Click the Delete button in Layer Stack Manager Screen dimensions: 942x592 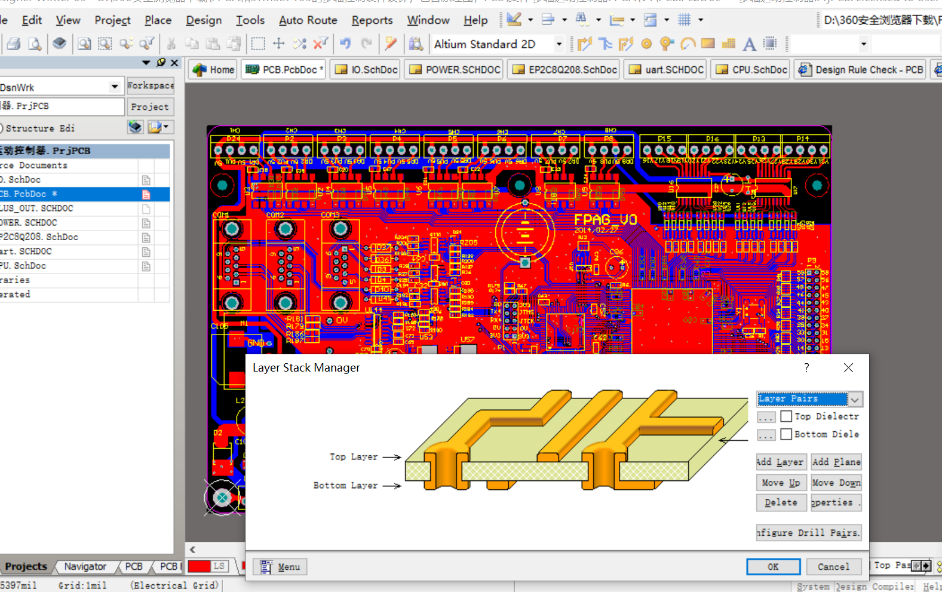781,502
